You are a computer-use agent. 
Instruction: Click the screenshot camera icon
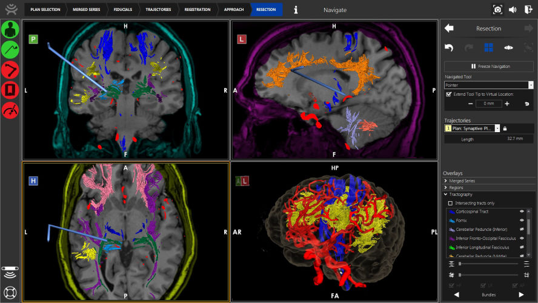pyautogui.click(x=497, y=10)
